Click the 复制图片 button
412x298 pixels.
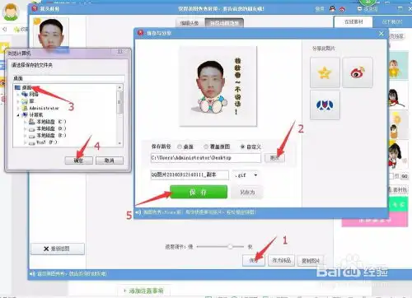click(x=311, y=261)
